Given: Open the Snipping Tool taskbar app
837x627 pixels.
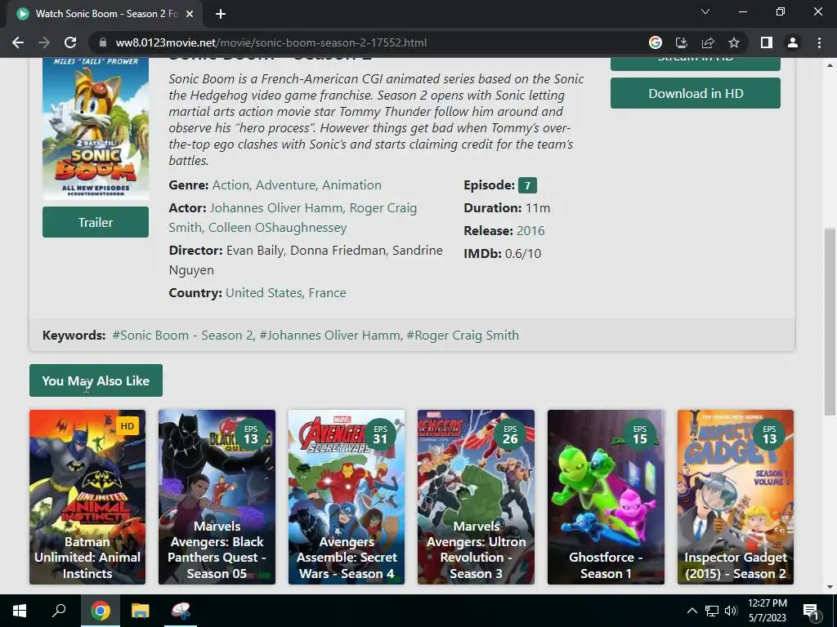Looking at the screenshot, I should click(181, 611).
